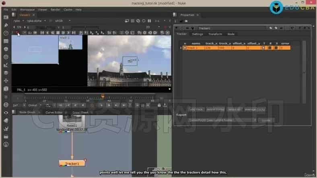The image size is (317, 178).
Task: Open the 2D view mode dropdown
Action: 153,27
